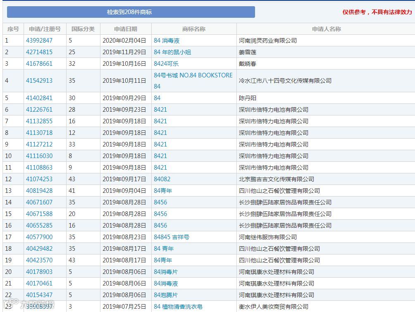Open trademark 84号书城 NO.84 BOOKSTORE
Screen dimensions: 415x312
point(193,75)
